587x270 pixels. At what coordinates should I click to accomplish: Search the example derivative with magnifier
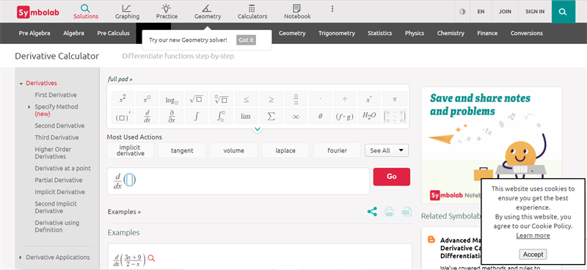coord(151,258)
